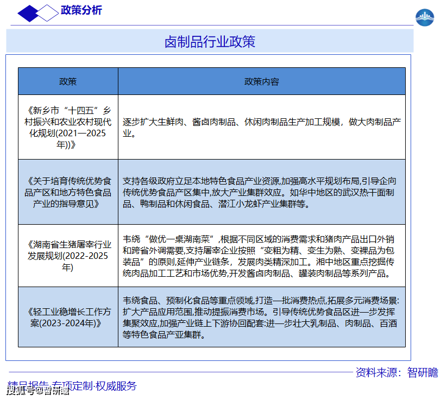Select the 政策内容 column header
Image resolution: width=447 pixels, height=400 pixels.
point(262,81)
